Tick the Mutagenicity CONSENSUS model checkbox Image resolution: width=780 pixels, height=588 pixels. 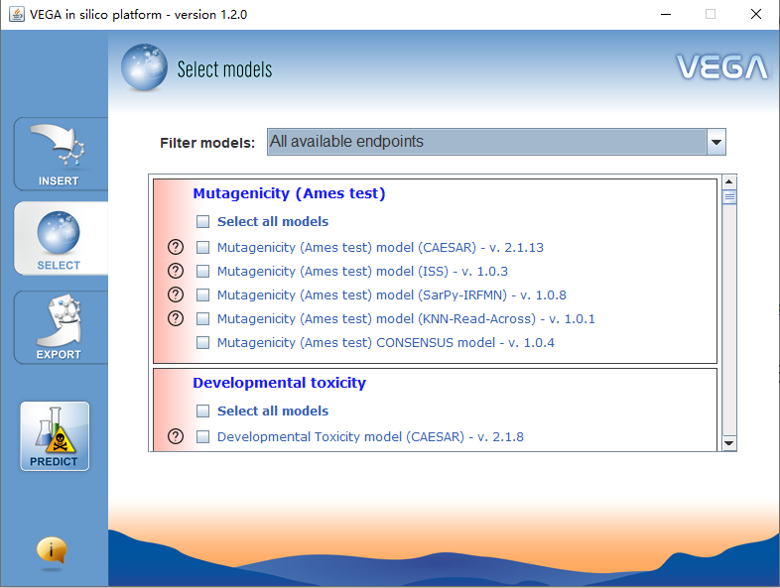[x=203, y=343]
